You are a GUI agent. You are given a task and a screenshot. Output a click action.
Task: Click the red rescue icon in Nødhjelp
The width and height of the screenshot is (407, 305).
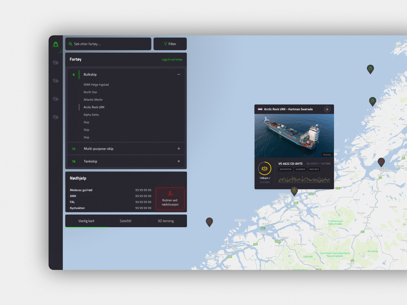tap(170, 194)
